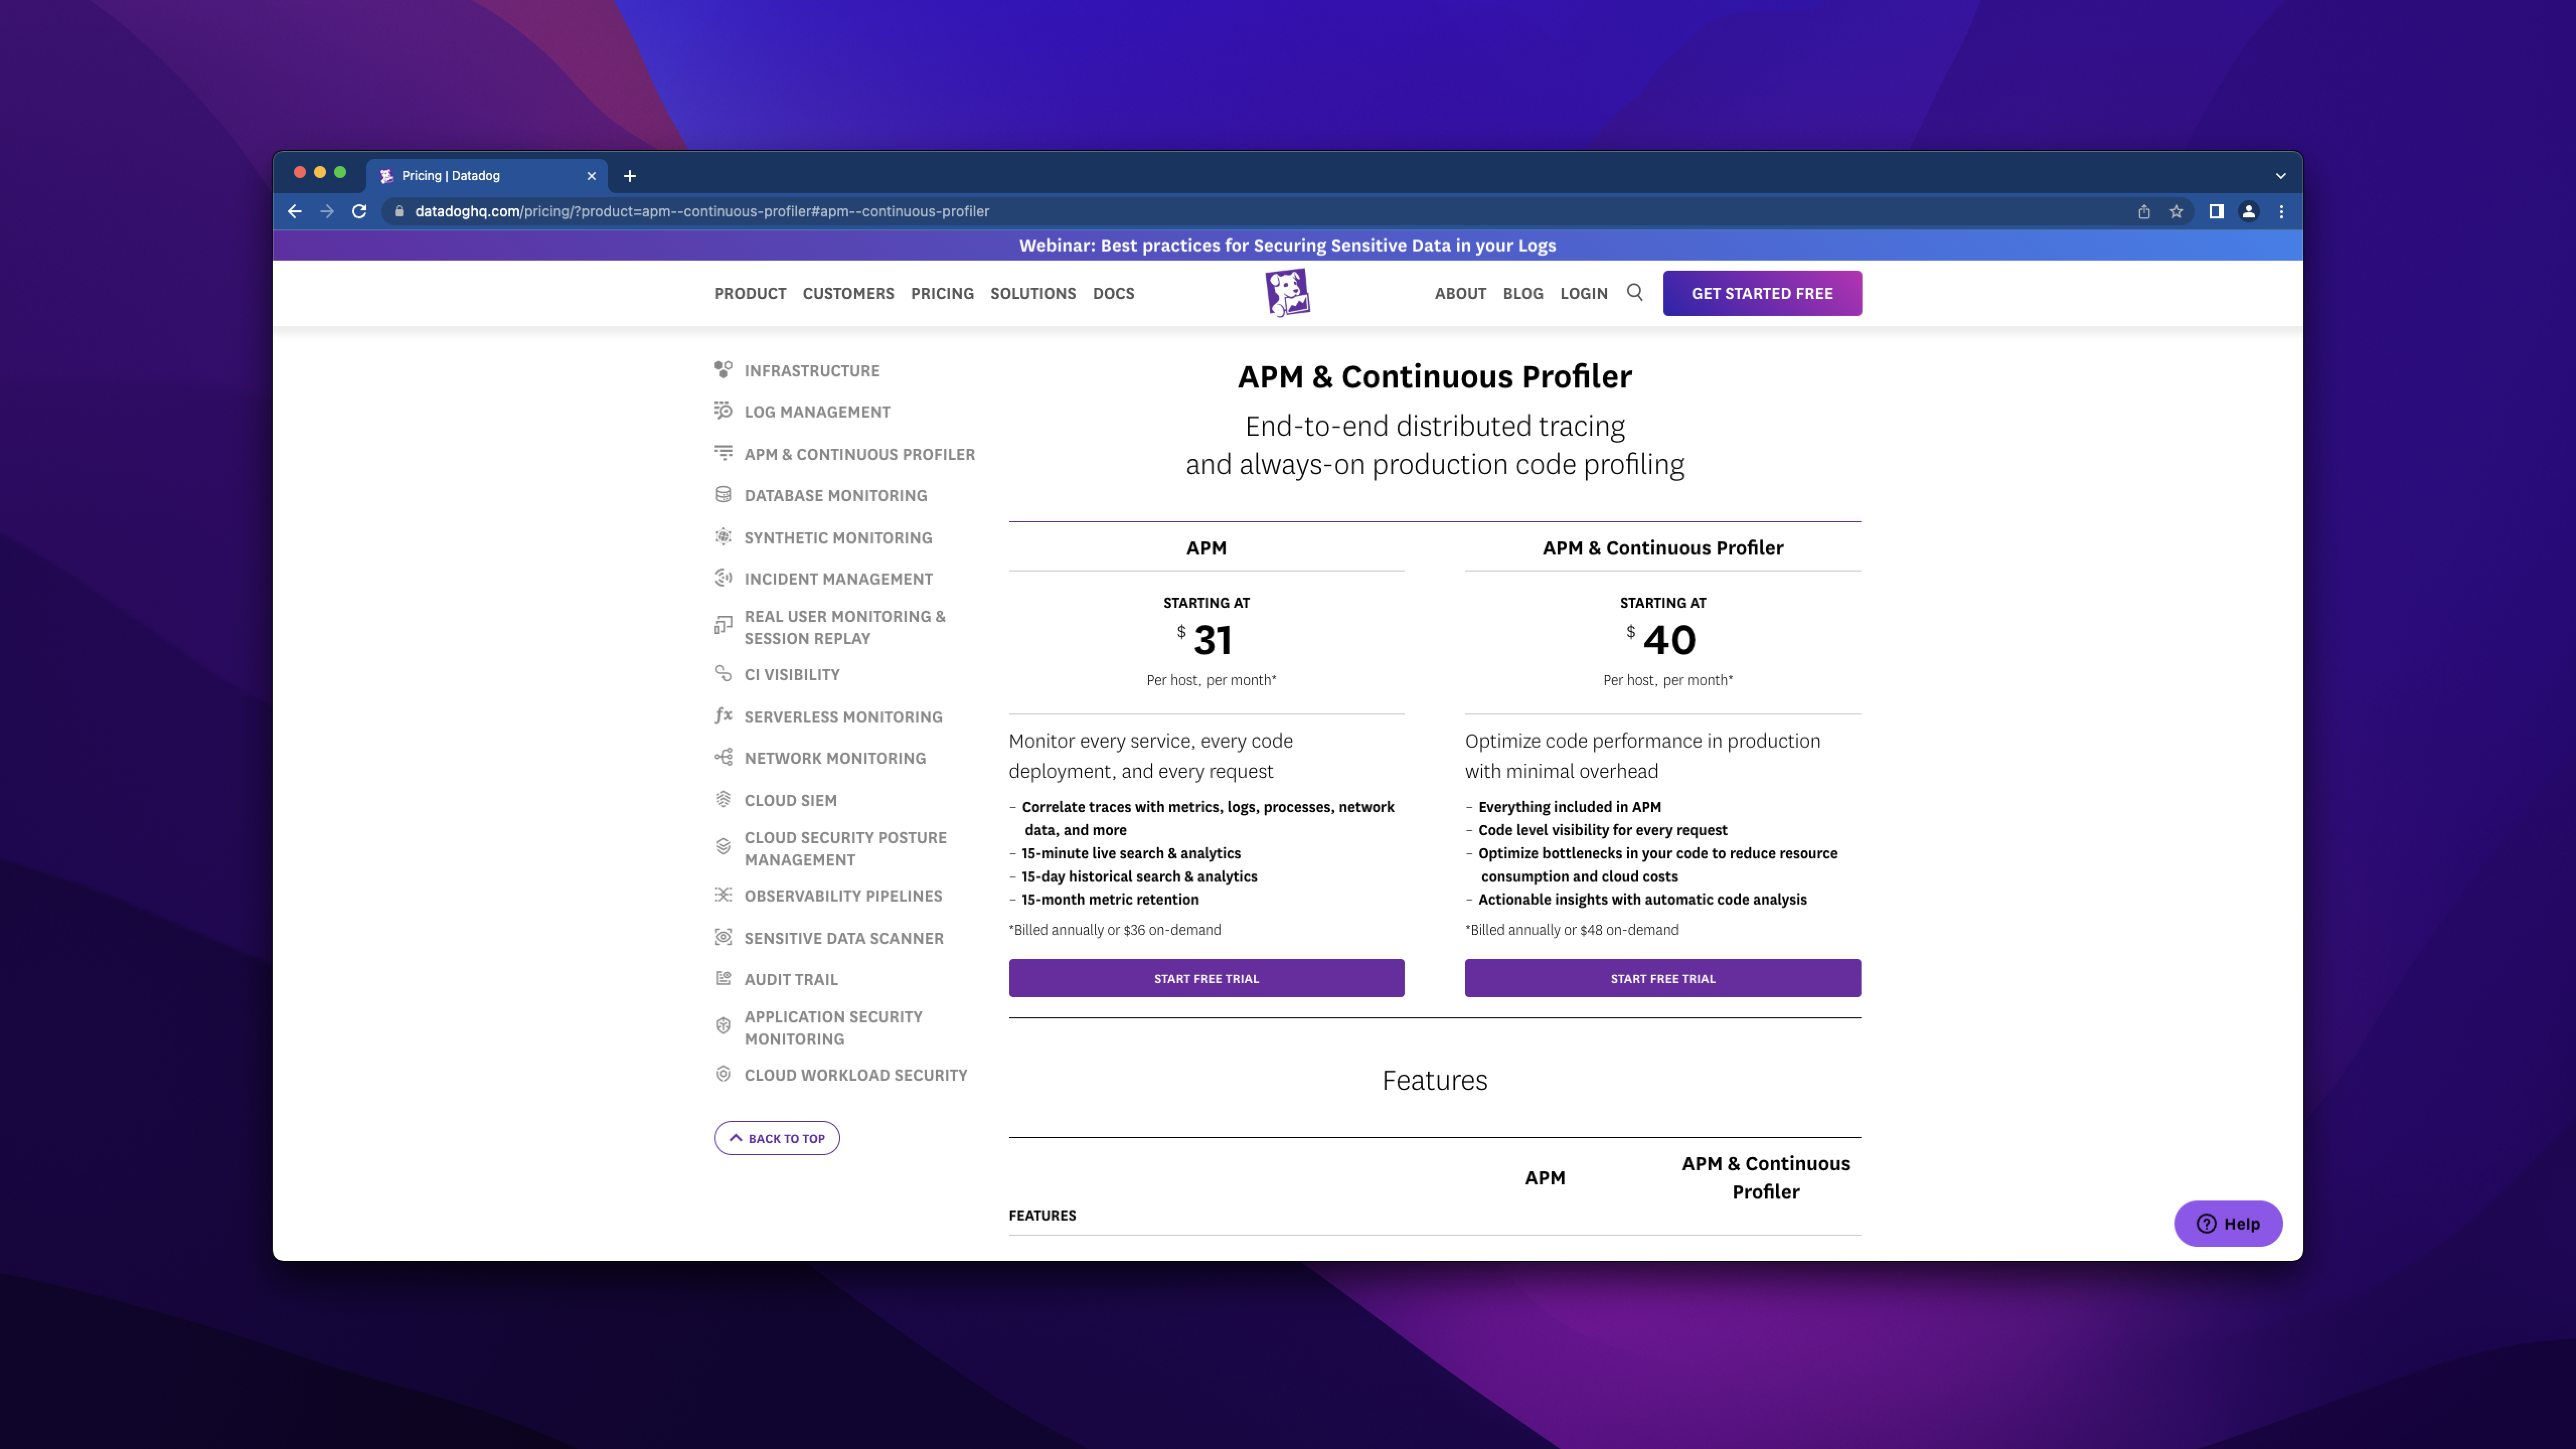Open the Log Management pricing section
Viewport: 2576px width, 1449px height.
[817, 411]
